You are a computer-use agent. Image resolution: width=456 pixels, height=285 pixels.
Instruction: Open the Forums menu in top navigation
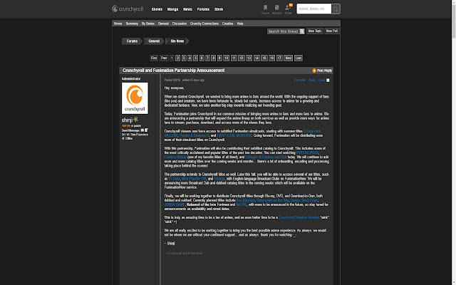[x=203, y=9]
